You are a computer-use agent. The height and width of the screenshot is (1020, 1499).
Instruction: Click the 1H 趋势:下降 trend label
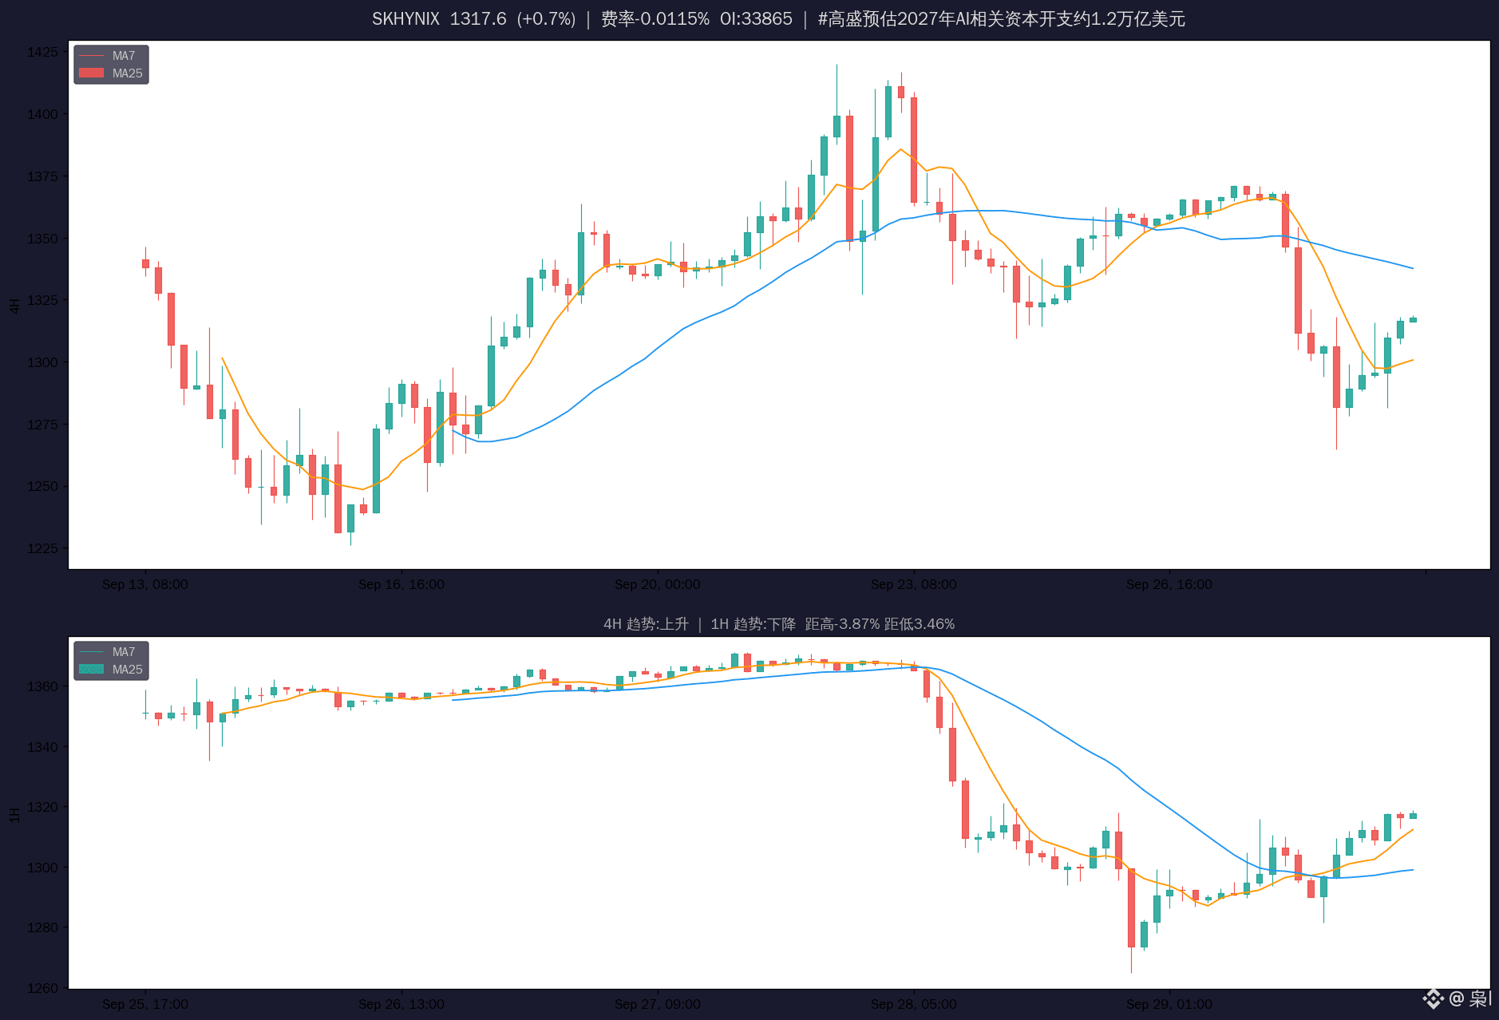753,624
